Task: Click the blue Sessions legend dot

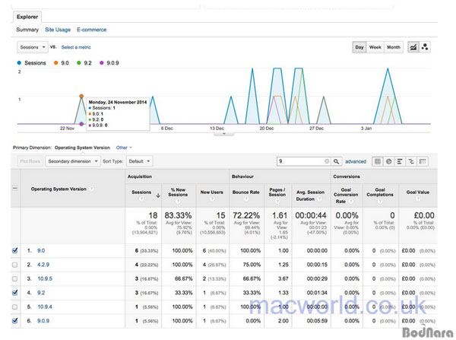Action: coord(19,63)
